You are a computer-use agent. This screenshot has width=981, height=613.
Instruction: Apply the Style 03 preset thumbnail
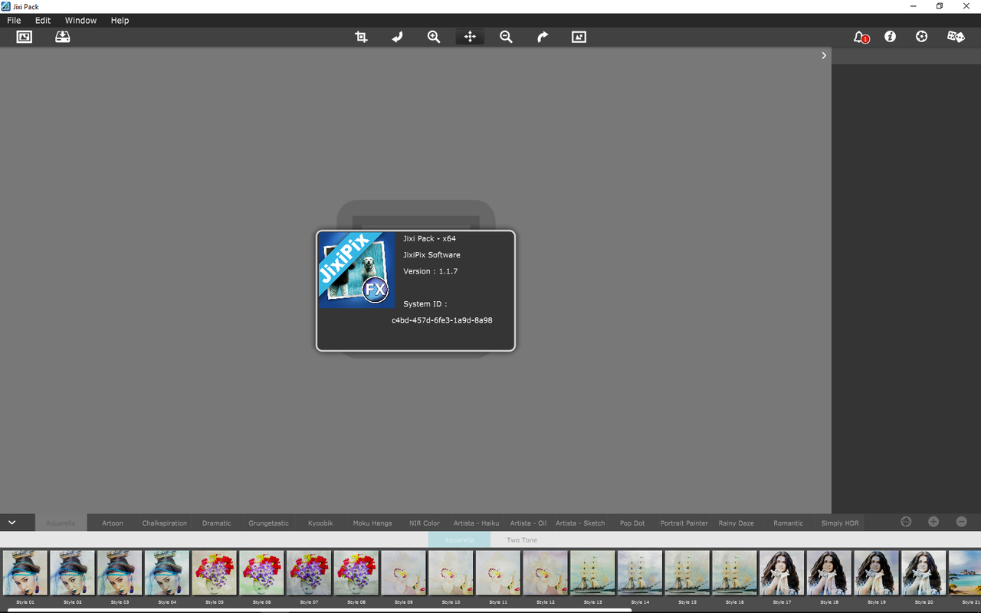pos(120,572)
